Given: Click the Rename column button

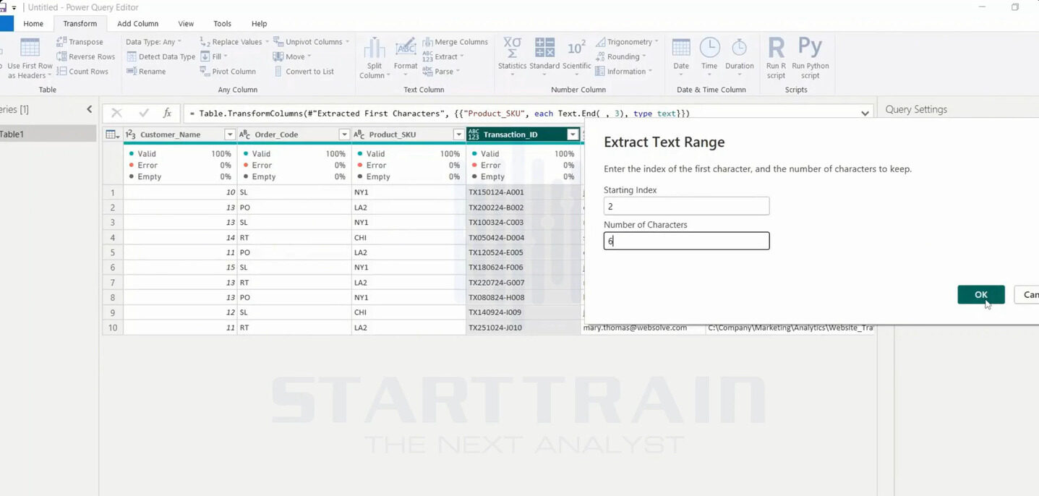Looking at the screenshot, I should point(146,72).
